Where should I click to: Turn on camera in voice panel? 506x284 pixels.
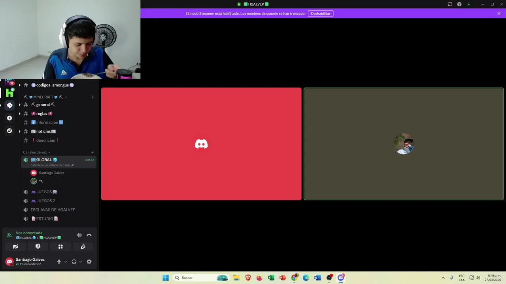coord(15,247)
